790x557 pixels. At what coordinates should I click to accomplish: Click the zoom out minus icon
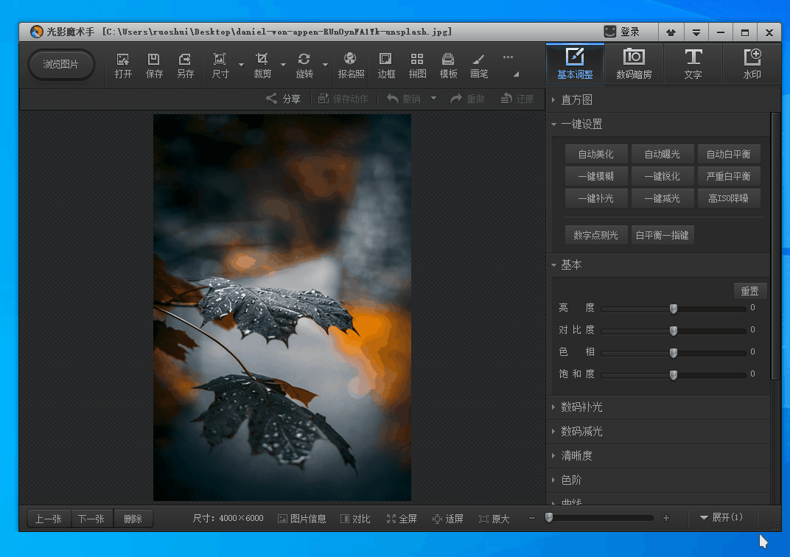click(531, 518)
